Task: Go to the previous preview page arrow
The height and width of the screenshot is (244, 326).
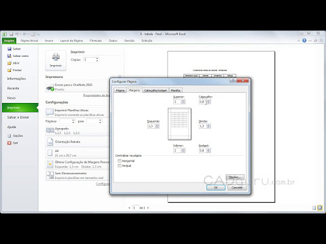Action: (x=129, y=208)
